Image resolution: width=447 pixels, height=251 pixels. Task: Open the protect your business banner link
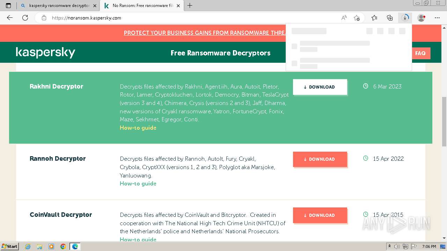[205, 33]
